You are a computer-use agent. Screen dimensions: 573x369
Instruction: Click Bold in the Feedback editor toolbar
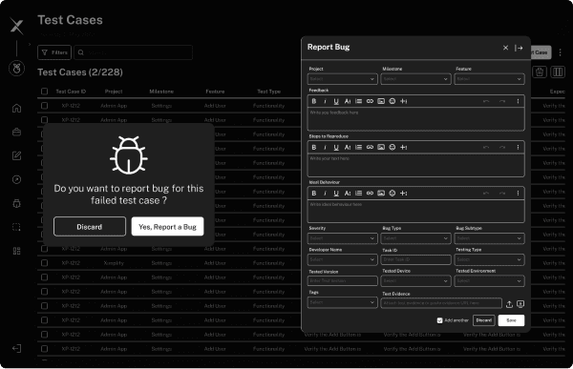point(313,101)
